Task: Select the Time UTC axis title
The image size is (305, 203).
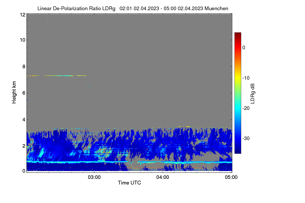Action: pyautogui.click(x=129, y=183)
